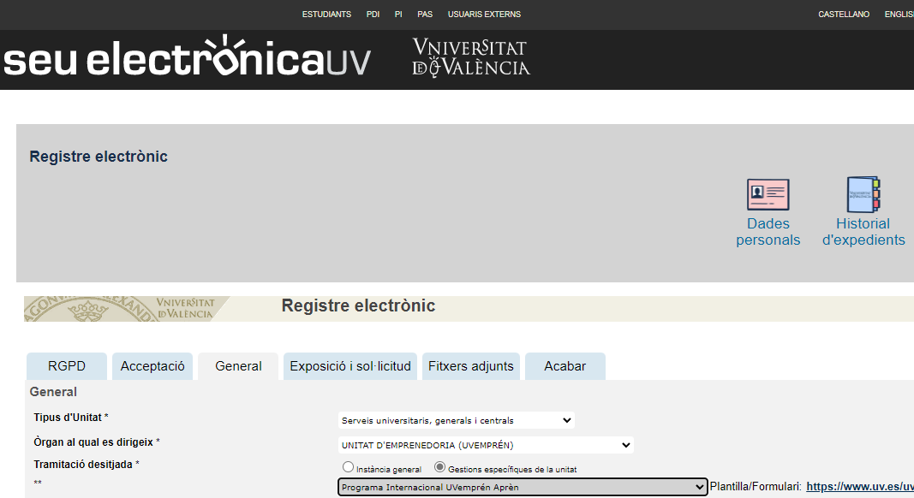Click the Universitat de València logo

tap(470, 57)
